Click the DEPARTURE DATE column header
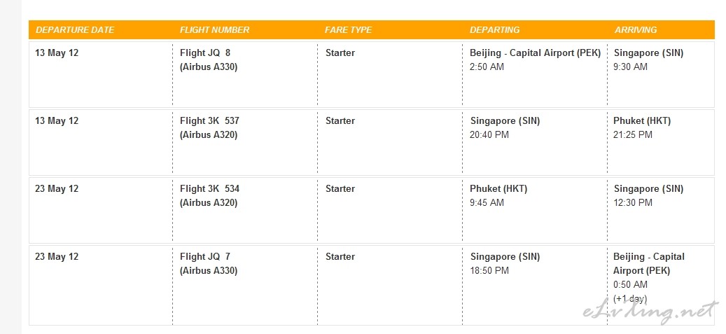This screenshot has width=726, height=334. (x=74, y=29)
